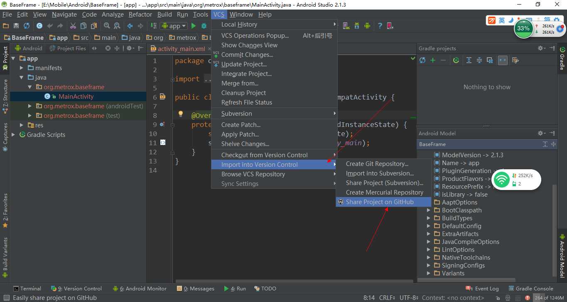Viewport: 567px width, 302px height.
Task: Switch to Project Files view tab
Action: point(67,48)
